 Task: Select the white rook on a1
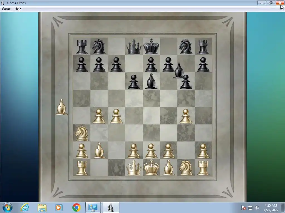(82, 168)
